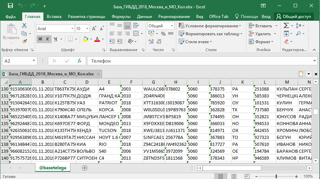Viewport: 320px width, 179px height.
Task: Expand the formula bar
Action: pos(314,61)
